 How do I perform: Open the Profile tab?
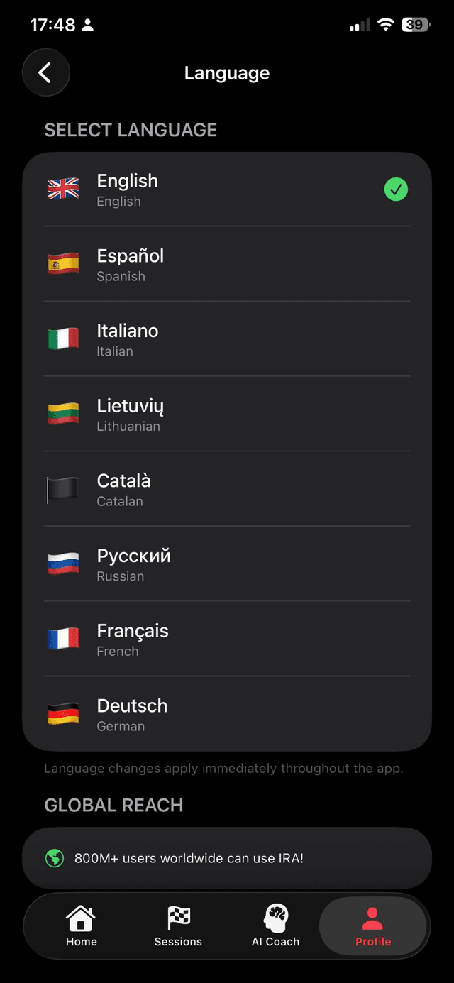pyautogui.click(x=372, y=924)
